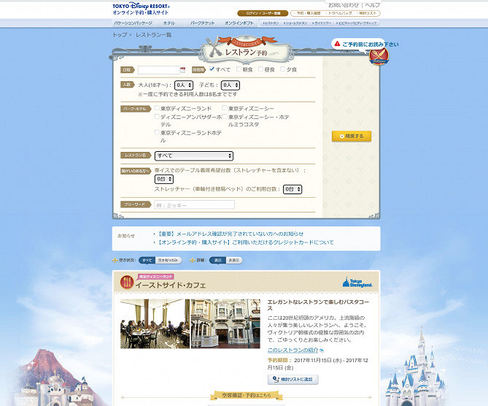Click the round fork-and-knife badge at form corner
This screenshot has width=488, height=406.
[379, 56]
